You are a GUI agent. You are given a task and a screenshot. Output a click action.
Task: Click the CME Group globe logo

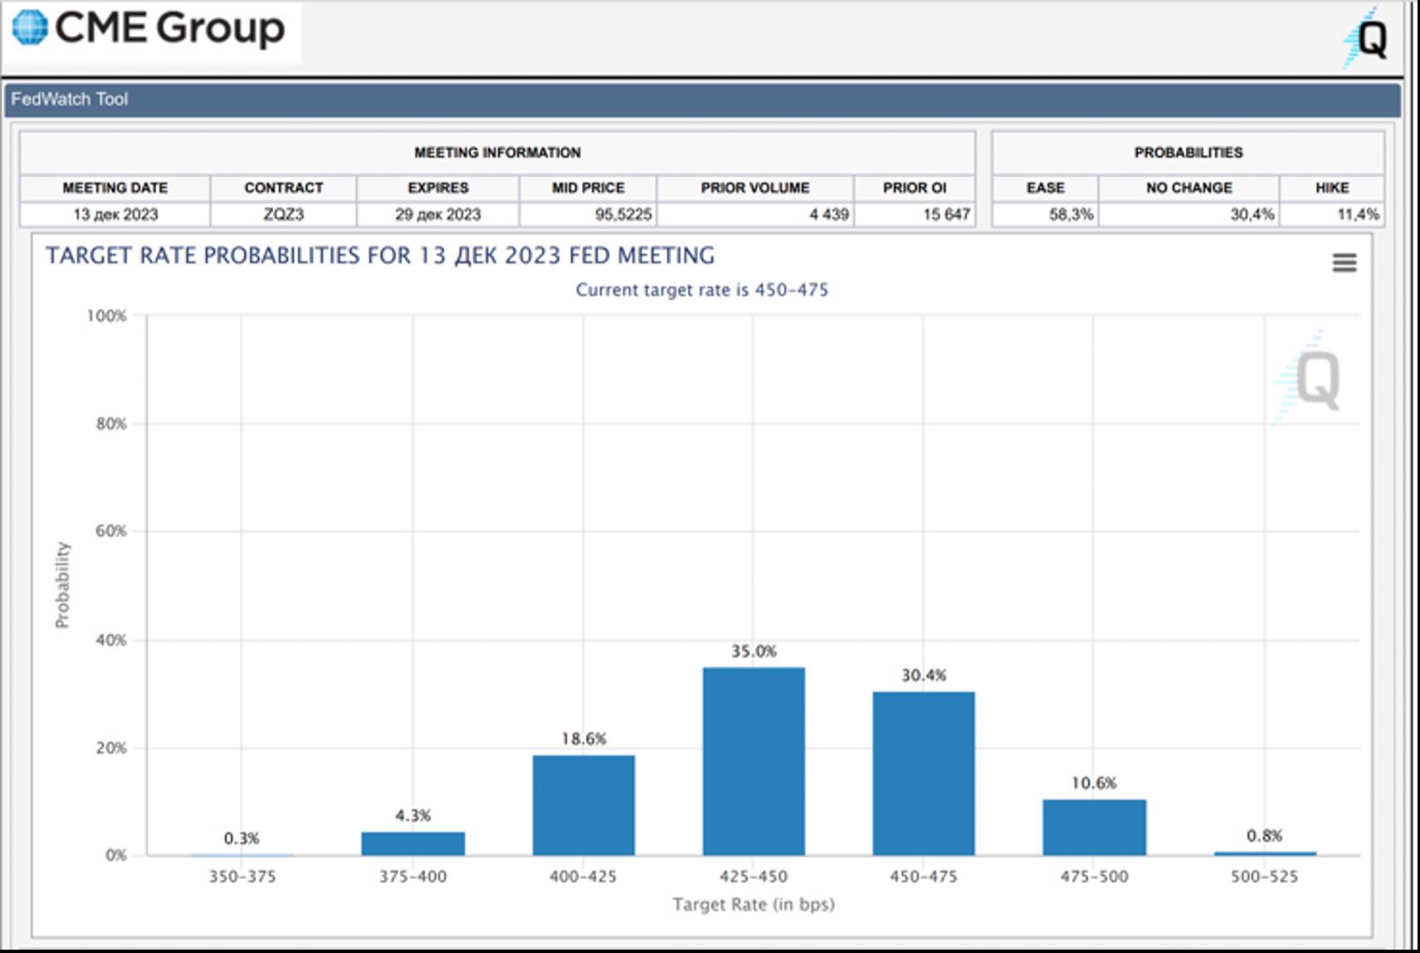(x=31, y=28)
